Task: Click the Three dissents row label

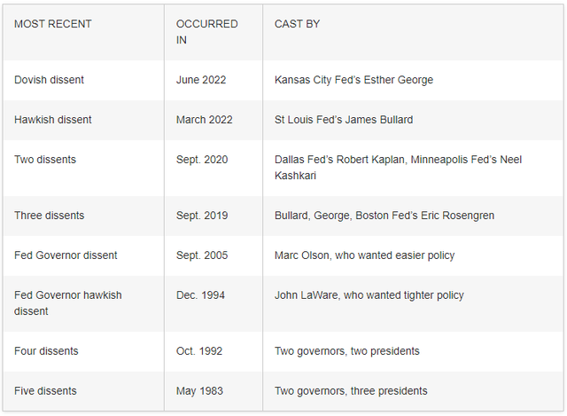Action: coord(49,216)
